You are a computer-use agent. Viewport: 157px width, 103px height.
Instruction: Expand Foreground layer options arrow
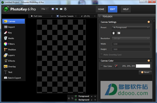(x=95, y=96)
